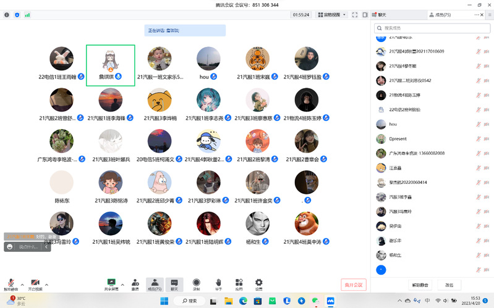Enter fullscreen using top bar icon
The height and width of the screenshot is (308, 494).
click(x=355, y=14)
